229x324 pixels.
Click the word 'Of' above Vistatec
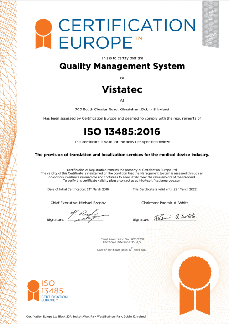[122, 78]
